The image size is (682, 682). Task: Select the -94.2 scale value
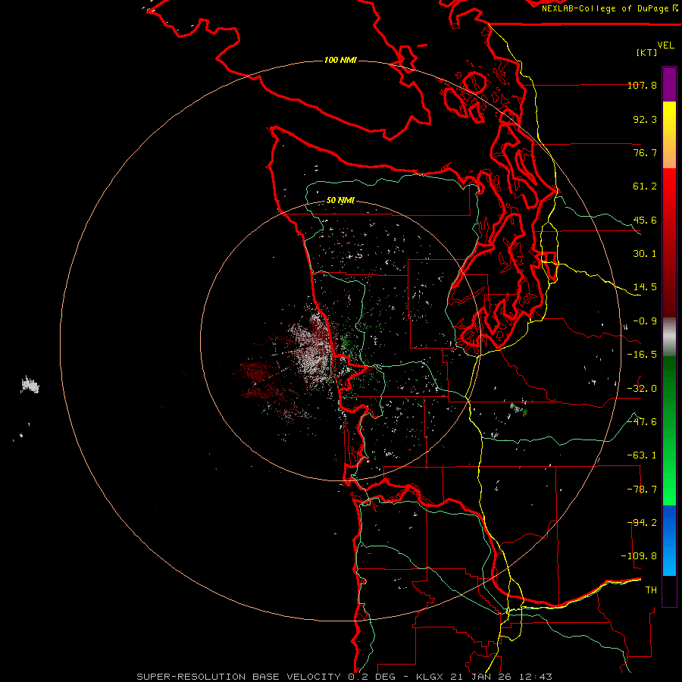[x=643, y=523]
